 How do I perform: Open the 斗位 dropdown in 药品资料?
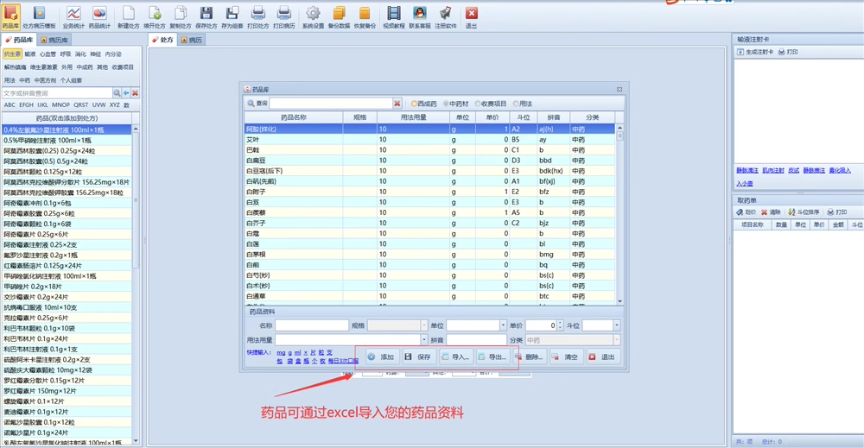[x=617, y=325]
